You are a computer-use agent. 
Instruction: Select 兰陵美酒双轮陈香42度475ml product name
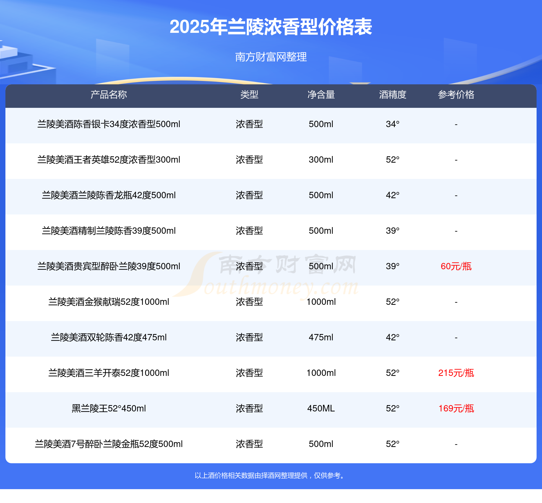click(x=109, y=337)
